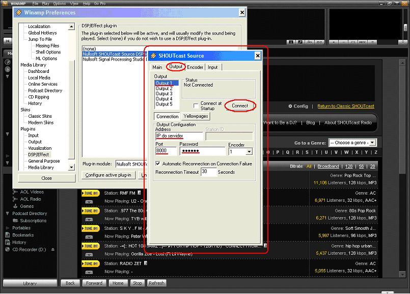
Task: Open Bookmarks in the media library sidebar
Action: tap(23, 235)
